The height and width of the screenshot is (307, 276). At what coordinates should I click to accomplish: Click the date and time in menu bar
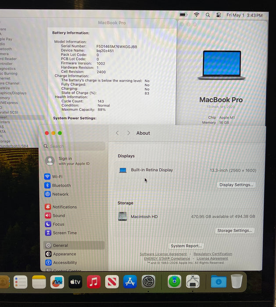(244, 15)
